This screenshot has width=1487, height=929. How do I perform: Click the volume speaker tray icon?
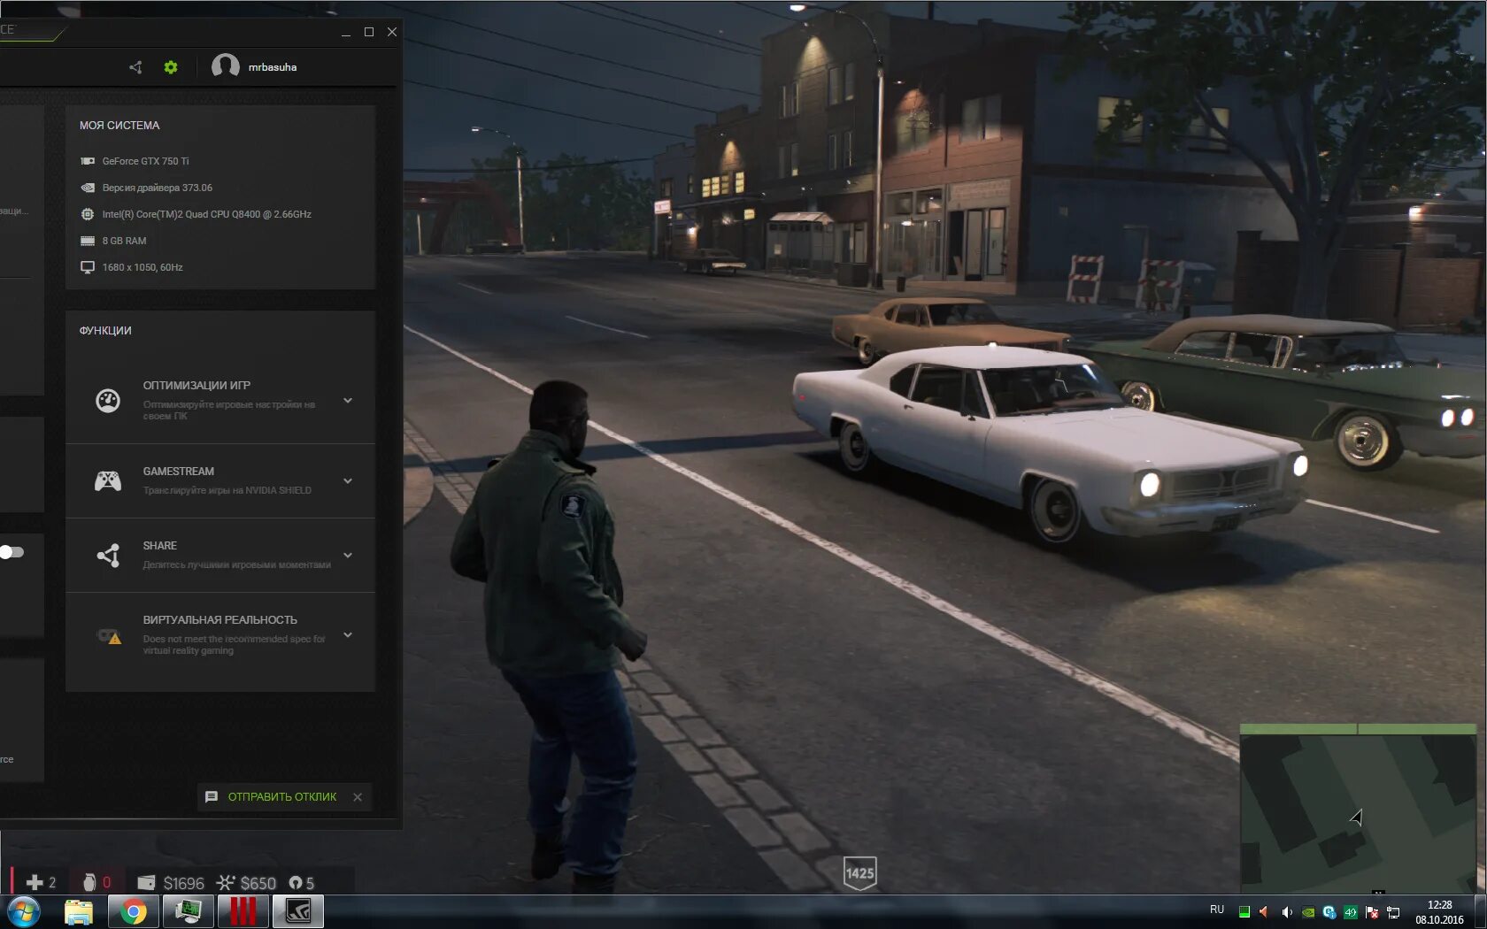(1287, 912)
